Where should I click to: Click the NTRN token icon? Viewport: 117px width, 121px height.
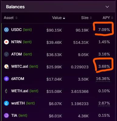pyautogui.click(x=6, y=42)
